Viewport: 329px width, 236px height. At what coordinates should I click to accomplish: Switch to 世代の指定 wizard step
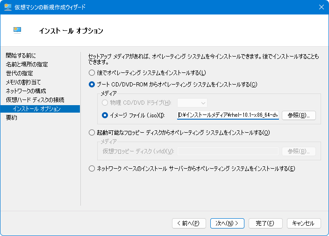(x=19, y=73)
